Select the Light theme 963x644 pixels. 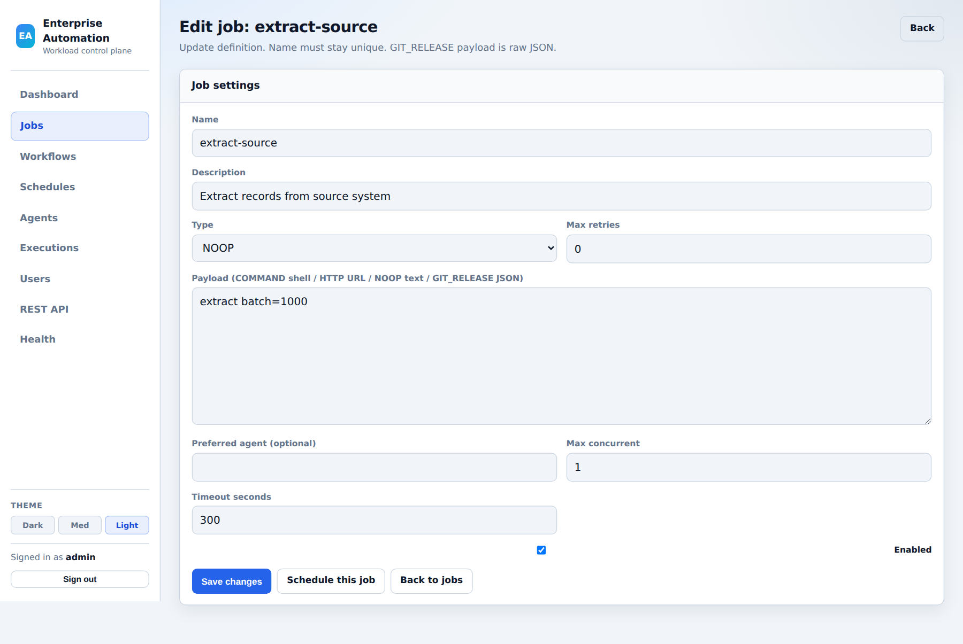127,525
